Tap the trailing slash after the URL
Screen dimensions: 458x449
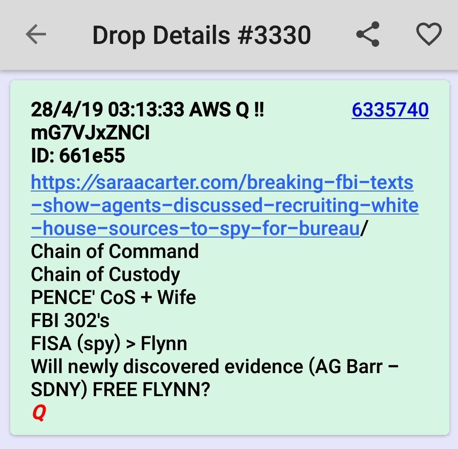(x=364, y=229)
